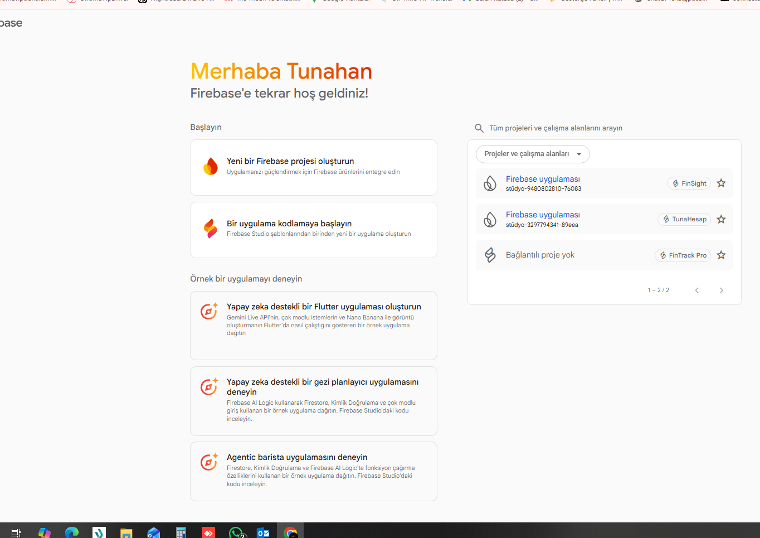The height and width of the screenshot is (538, 760).
Task: Click the FinTrack Pro chip's studio icon
Action: tap(663, 255)
